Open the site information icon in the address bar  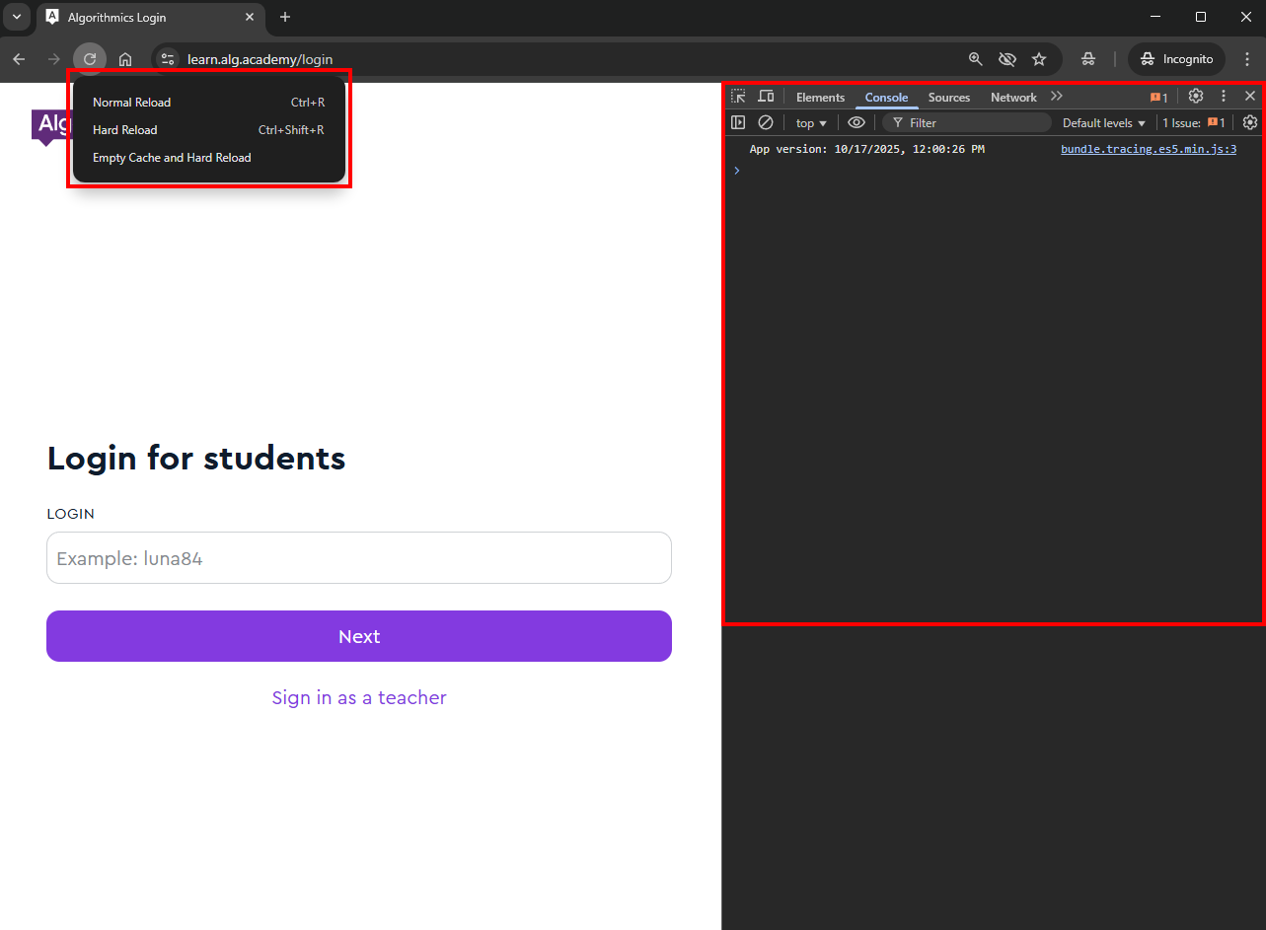click(168, 59)
